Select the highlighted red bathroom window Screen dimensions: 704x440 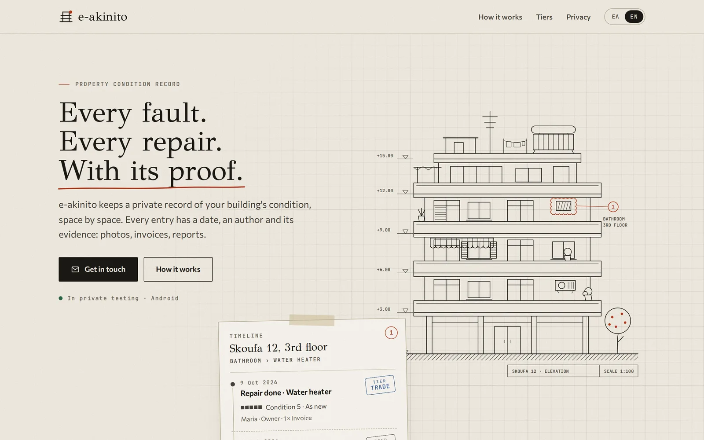click(564, 206)
